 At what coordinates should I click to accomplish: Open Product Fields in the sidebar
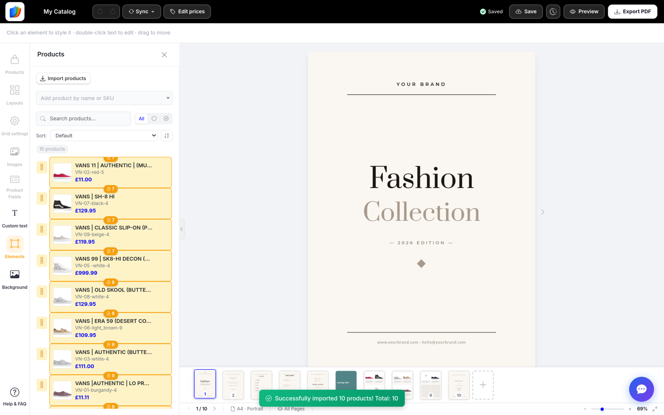coord(15,187)
